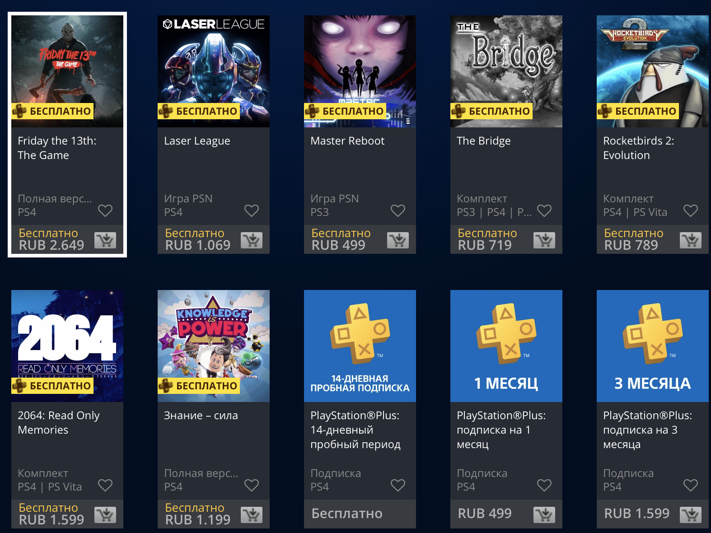711x533 pixels.
Task: Open The Bridge cover thumbnail
Action: click(506, 71)
